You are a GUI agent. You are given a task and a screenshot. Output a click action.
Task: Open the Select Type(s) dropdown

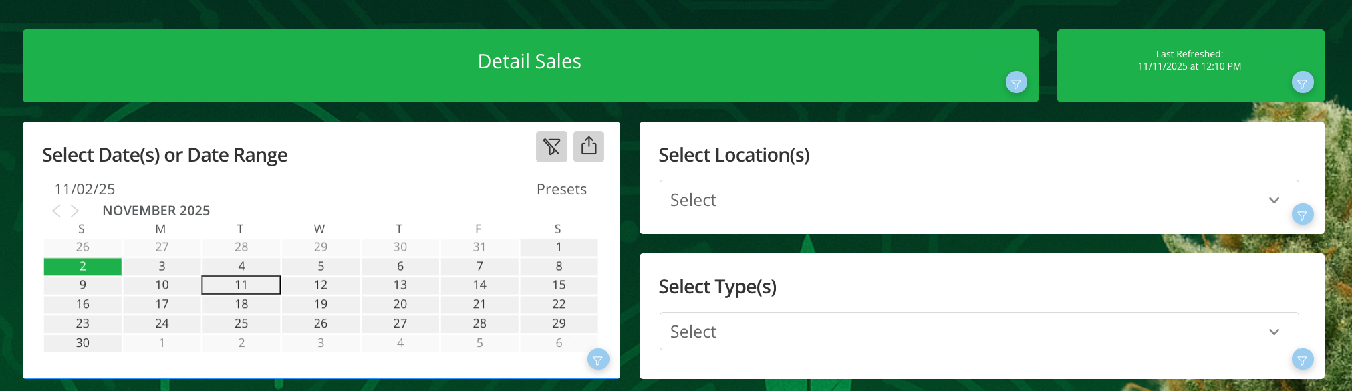(979, 331)
